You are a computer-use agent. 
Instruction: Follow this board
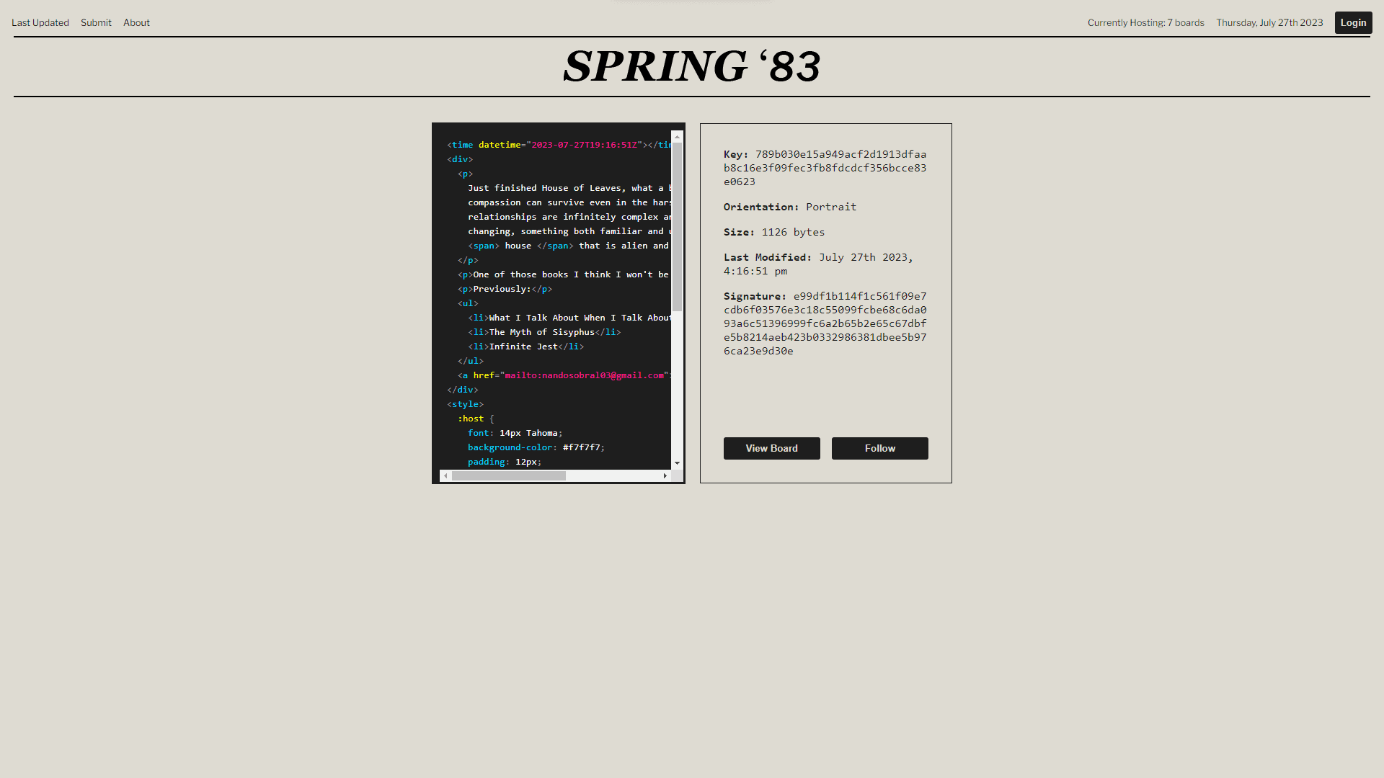click(x=879, y=448)
